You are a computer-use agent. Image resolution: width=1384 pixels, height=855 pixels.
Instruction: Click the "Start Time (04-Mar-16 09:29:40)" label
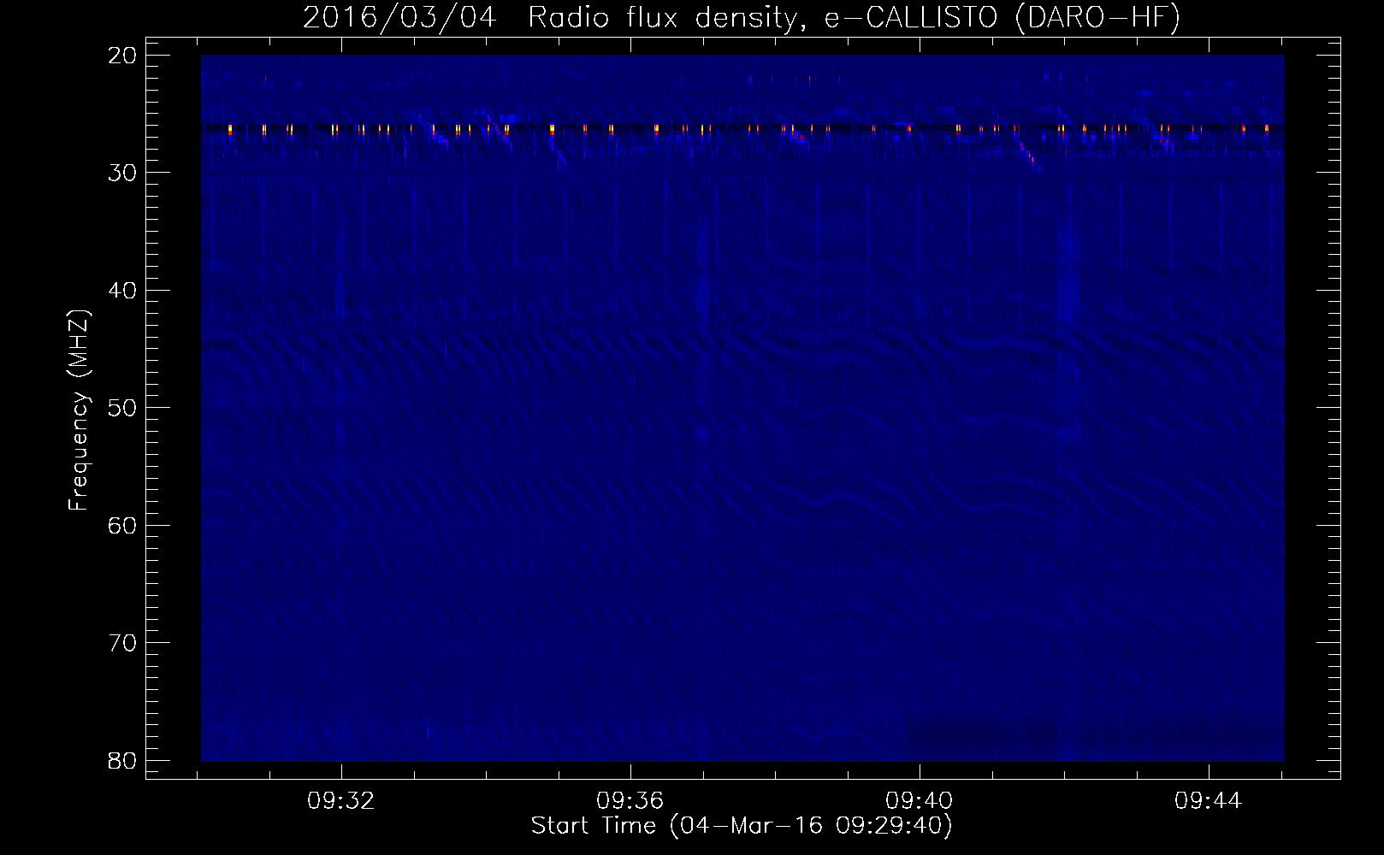[x=742, y=826]
